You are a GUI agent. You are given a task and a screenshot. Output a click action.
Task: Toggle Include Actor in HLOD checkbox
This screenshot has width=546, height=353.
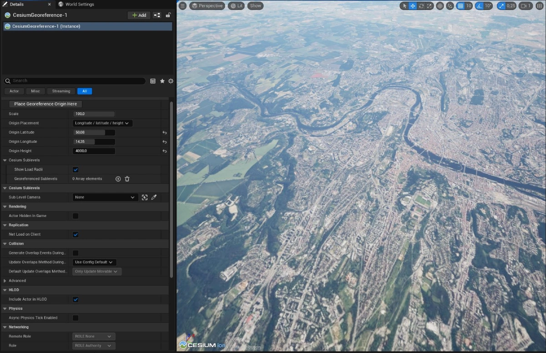pos(76,299)
